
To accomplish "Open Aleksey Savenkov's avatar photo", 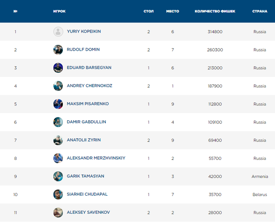I will (x=58, y=212).
